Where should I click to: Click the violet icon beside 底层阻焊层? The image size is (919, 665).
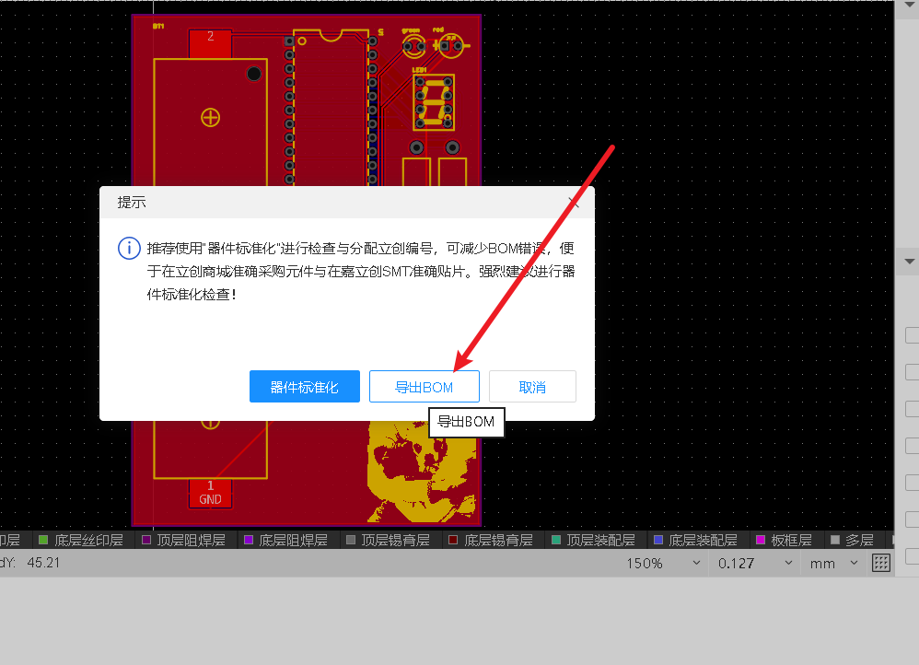pos(247,540)
